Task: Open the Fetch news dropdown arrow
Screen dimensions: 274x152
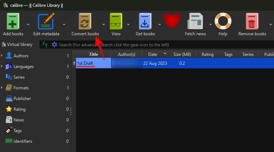Action: coord(211,25)
